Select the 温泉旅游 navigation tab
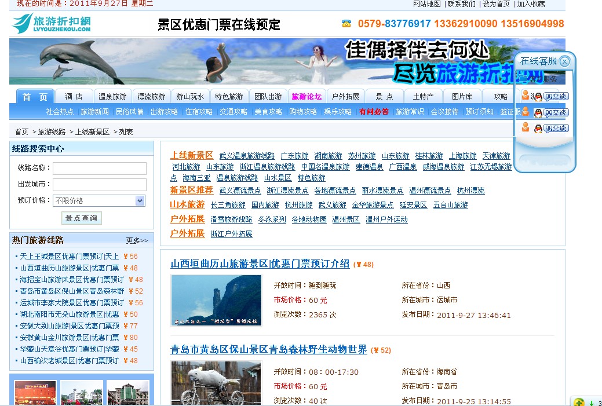Screen dimensions: 602x406 (114, 96)
